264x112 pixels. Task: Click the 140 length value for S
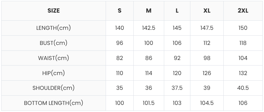click(x=120, y=28)
